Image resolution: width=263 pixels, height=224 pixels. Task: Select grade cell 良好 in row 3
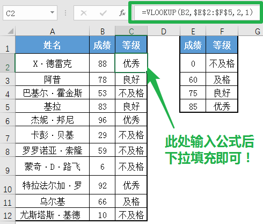(131, 79)
